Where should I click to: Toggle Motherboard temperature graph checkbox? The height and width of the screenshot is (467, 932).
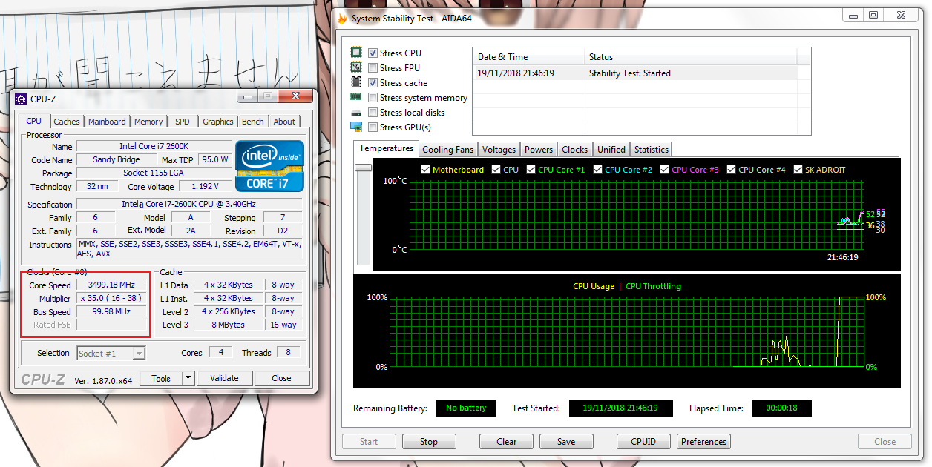[425, 170]
